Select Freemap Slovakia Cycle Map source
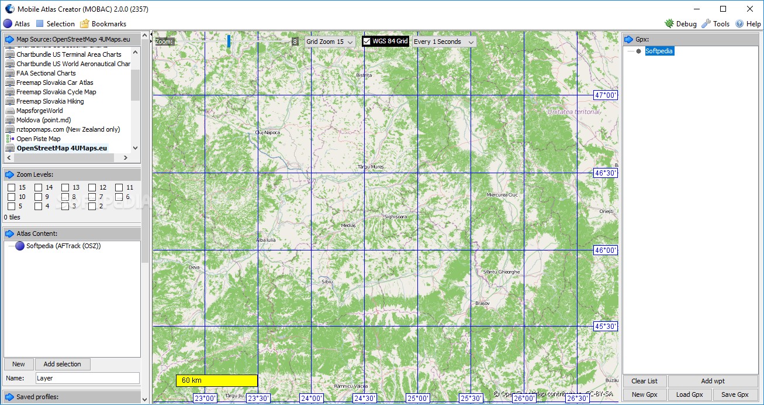 [x=56, y=92]
